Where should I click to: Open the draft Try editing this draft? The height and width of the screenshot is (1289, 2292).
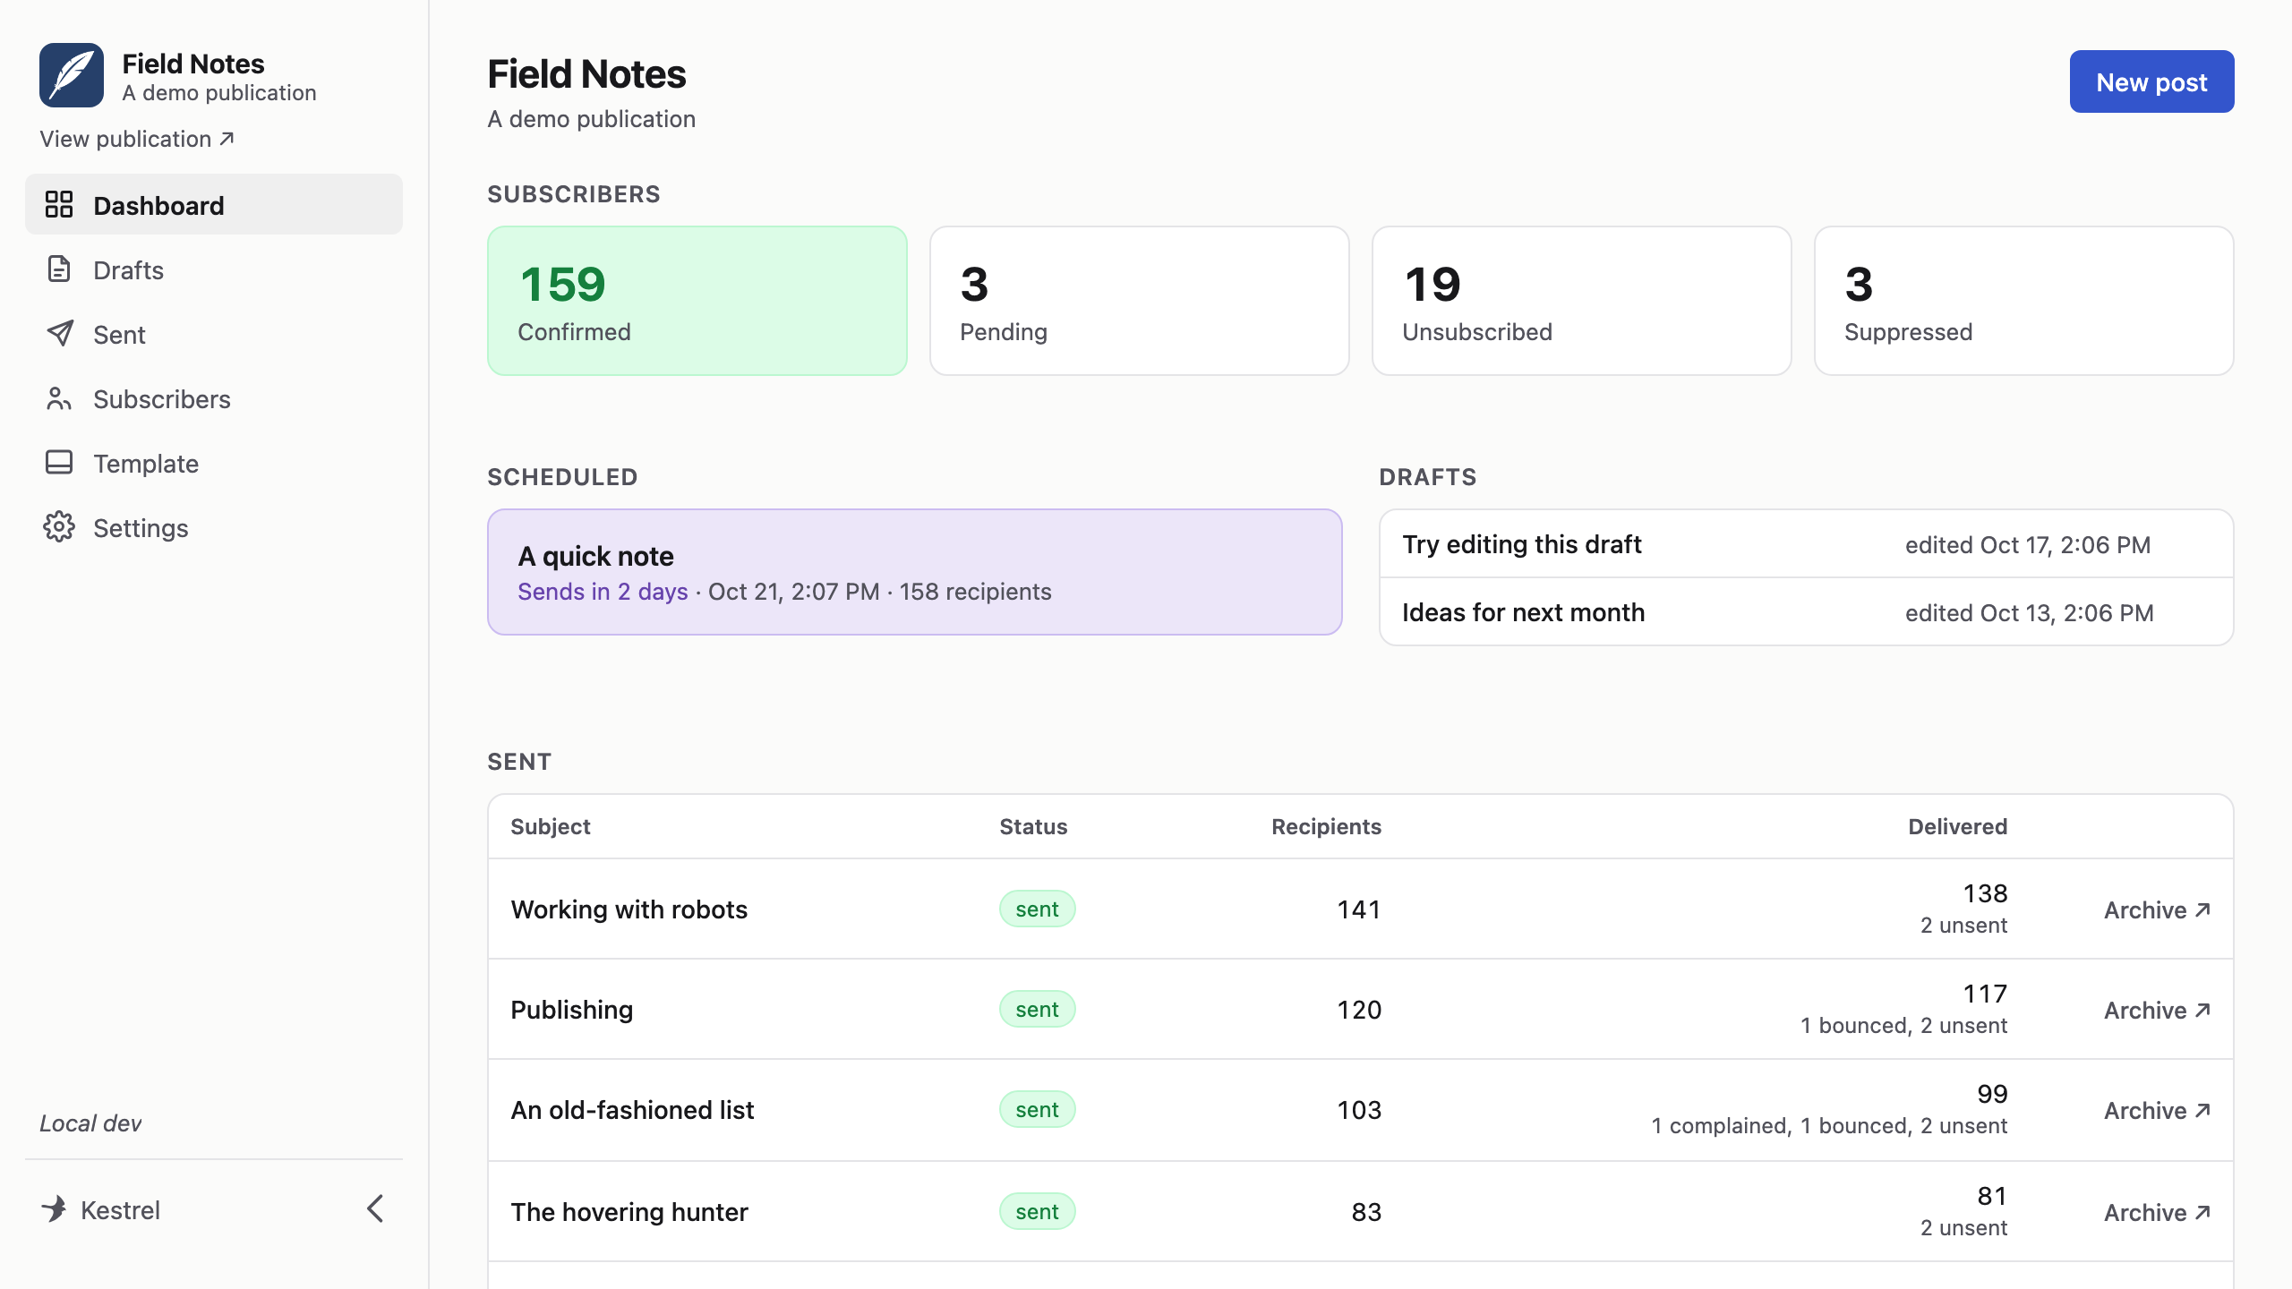click(x=1807, y=544)
